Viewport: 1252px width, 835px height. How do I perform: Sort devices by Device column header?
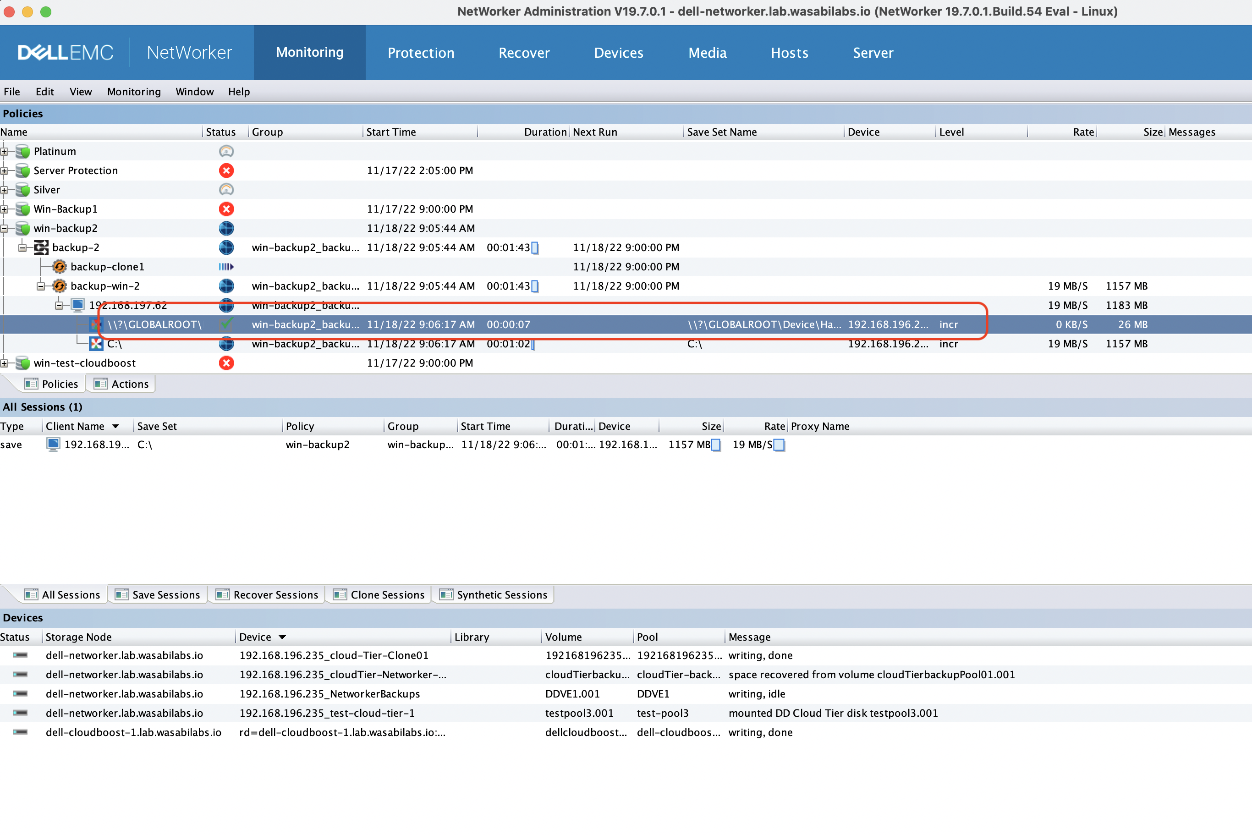click(343, 637)
